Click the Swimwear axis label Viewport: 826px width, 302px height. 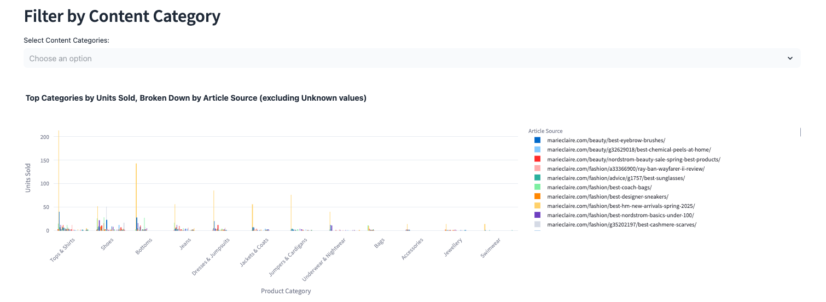tap(491, 248)
